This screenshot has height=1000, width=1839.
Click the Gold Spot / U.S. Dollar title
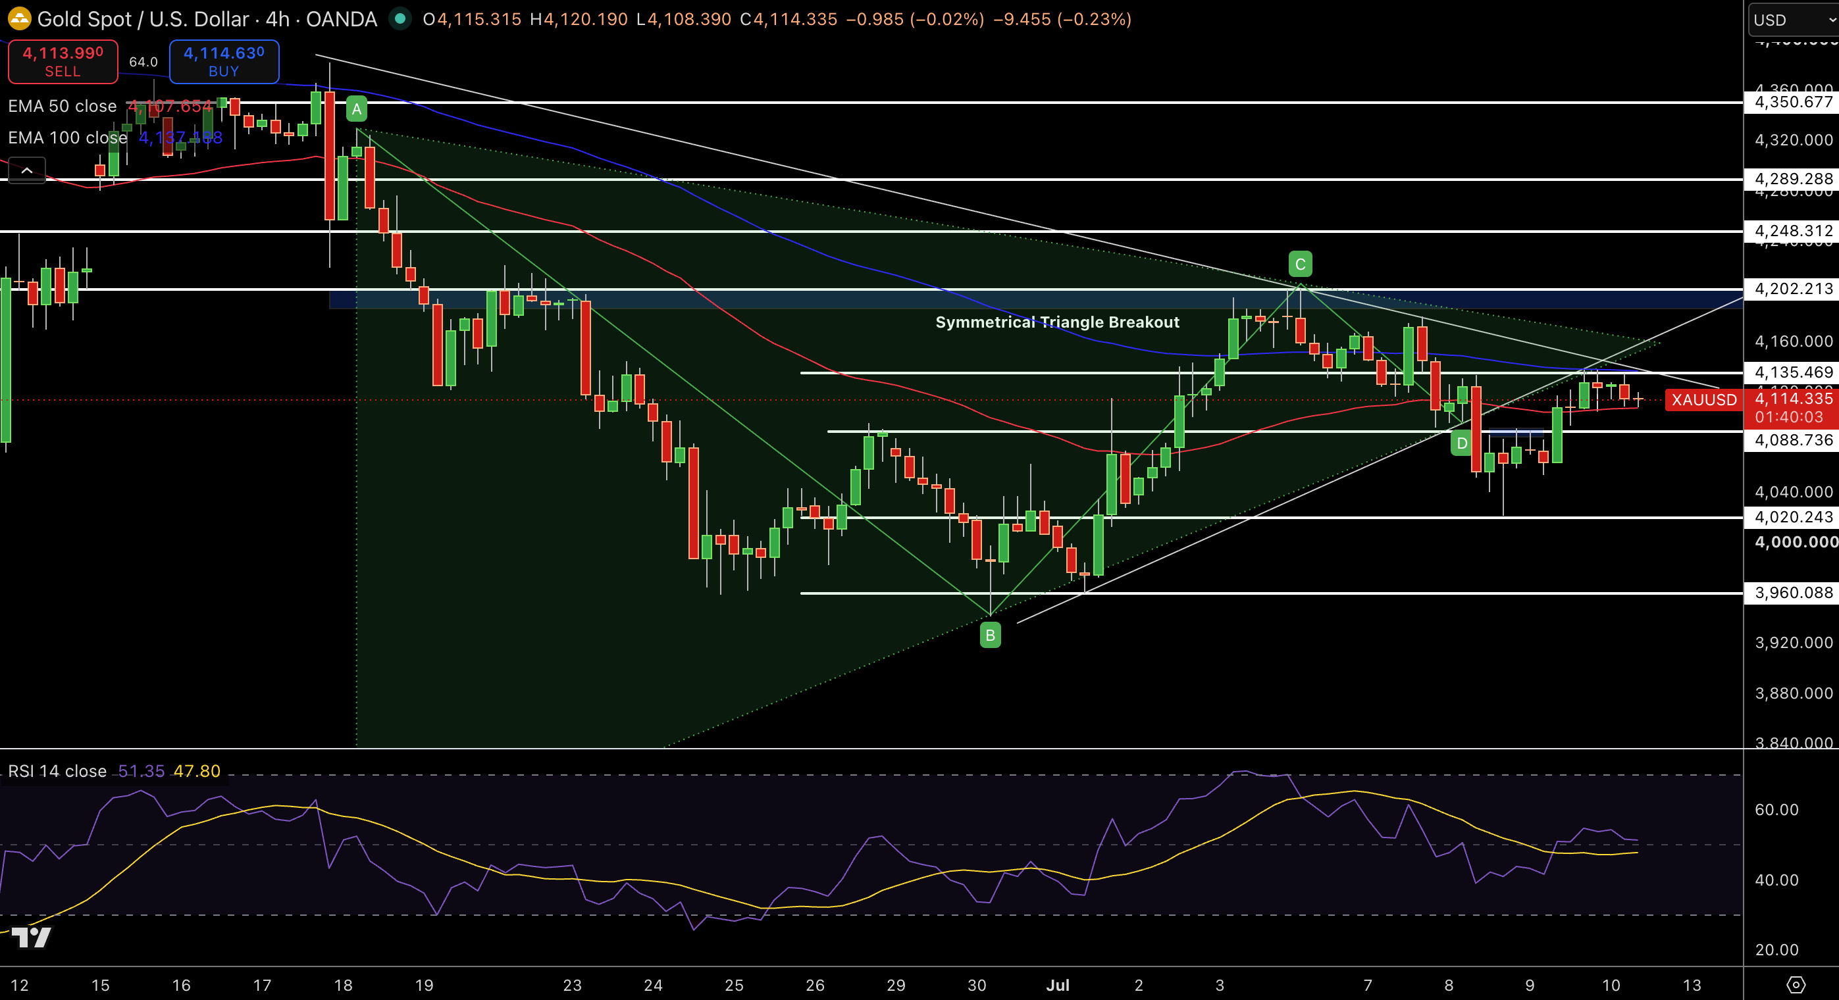tap(207, 19)
